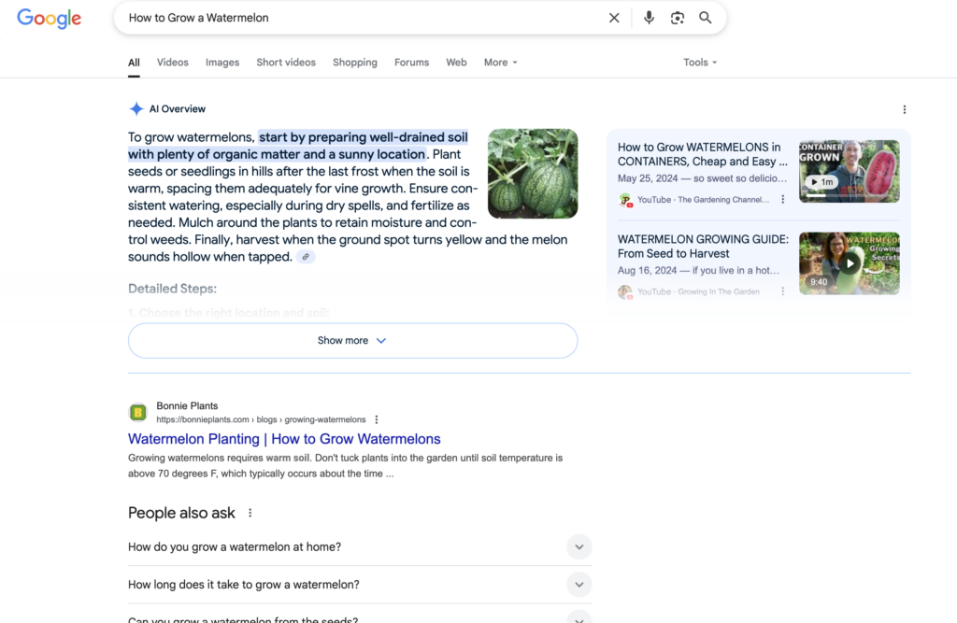
Task: Play the 9:40 watermelon growing guide video
Action: (849, 263)
